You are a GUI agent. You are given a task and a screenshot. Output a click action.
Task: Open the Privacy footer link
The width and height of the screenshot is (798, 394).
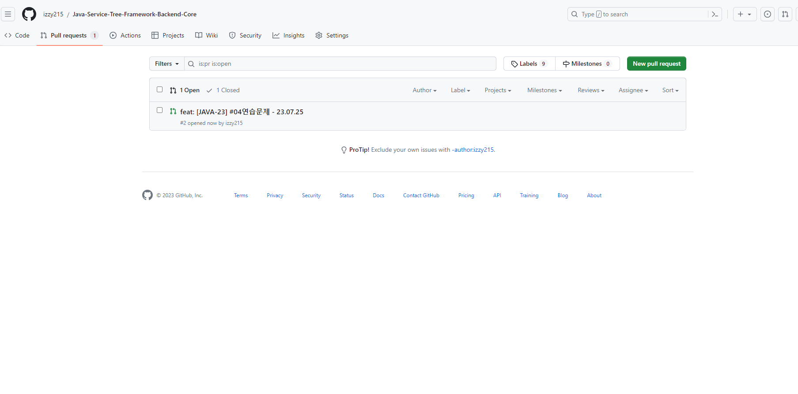point(275,195)
